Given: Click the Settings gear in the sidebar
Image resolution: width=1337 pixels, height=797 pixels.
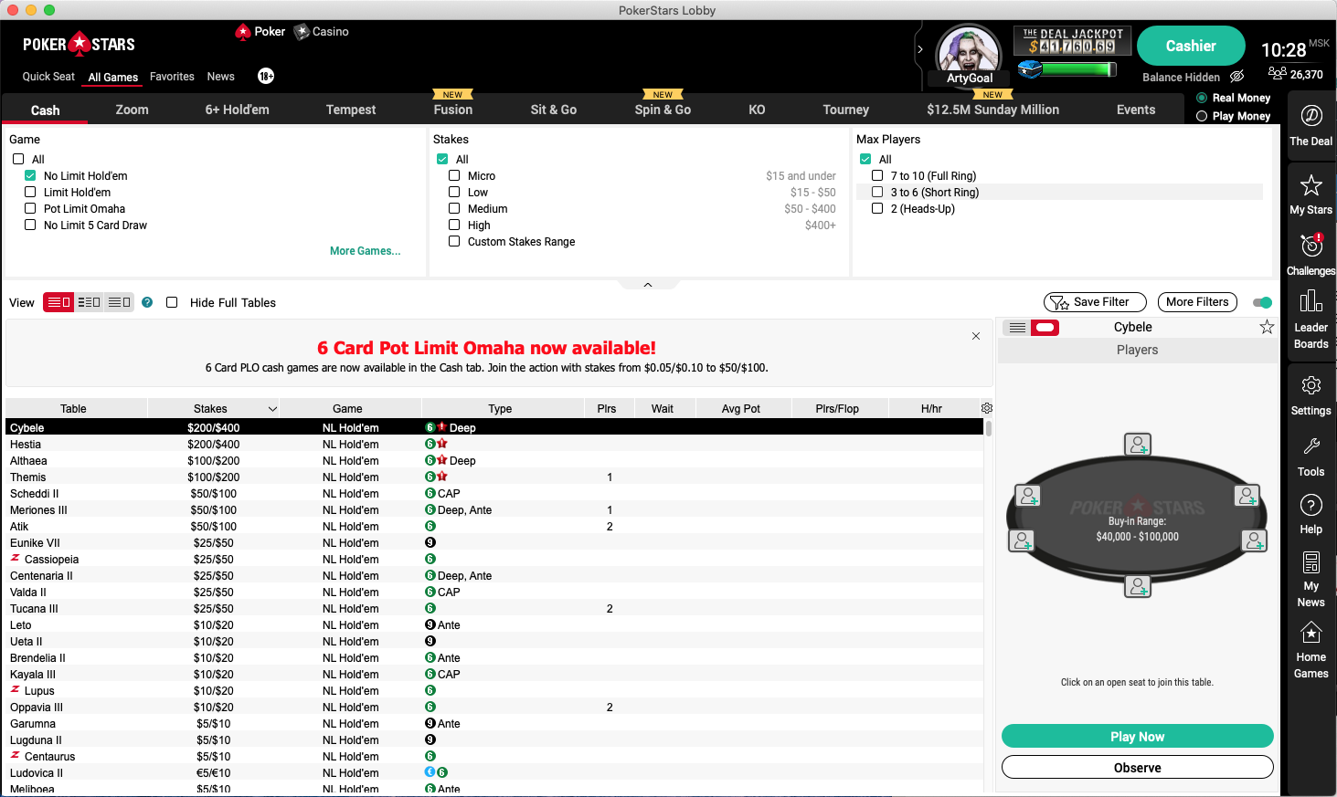Looking at the screenshot, I should 1310,394.
